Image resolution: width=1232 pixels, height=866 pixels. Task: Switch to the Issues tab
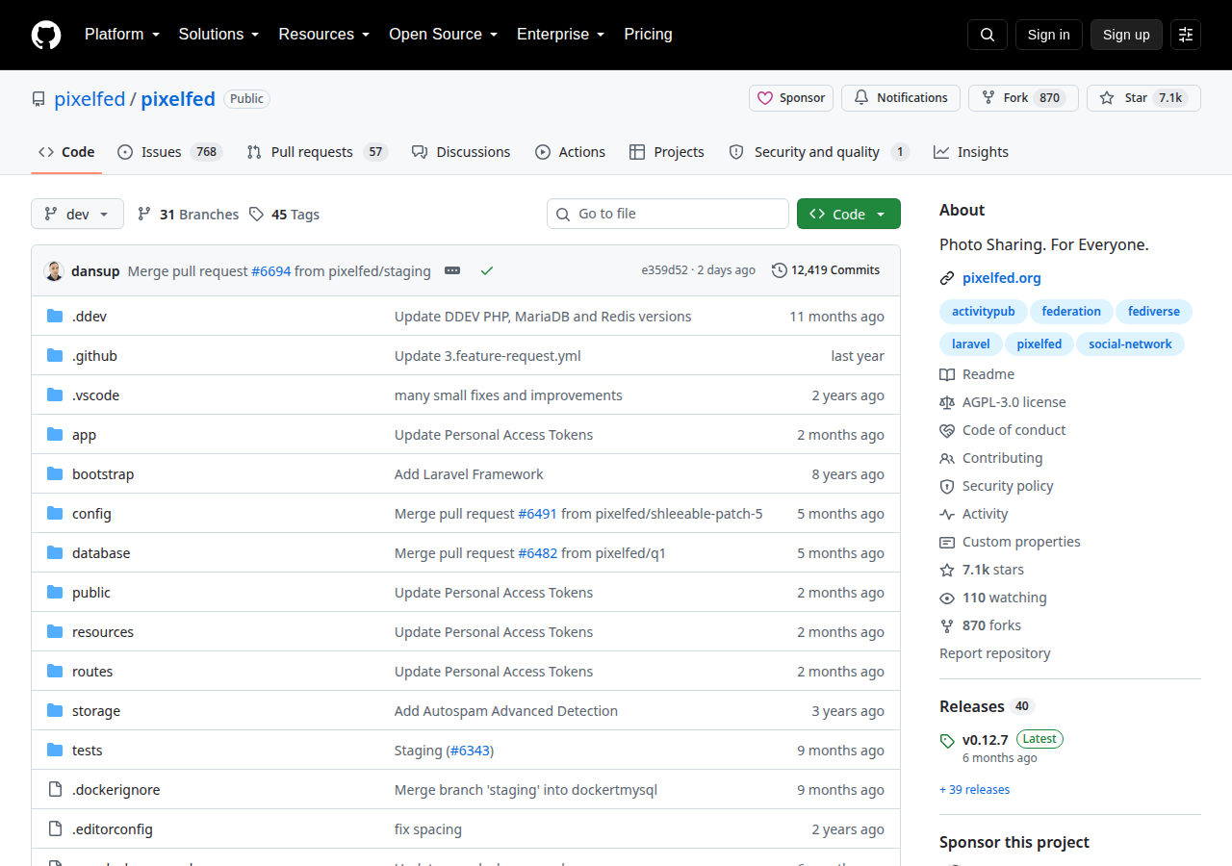pos(169,152)
